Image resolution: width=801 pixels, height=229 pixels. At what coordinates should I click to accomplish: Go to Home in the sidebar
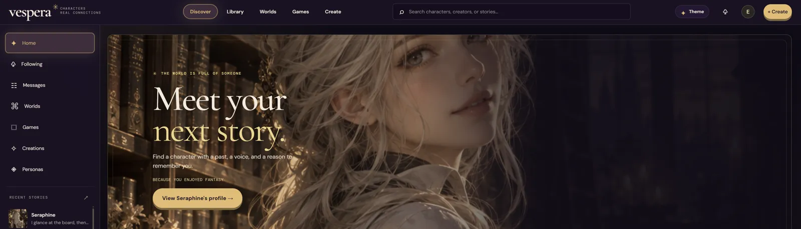tap(50, 43)
